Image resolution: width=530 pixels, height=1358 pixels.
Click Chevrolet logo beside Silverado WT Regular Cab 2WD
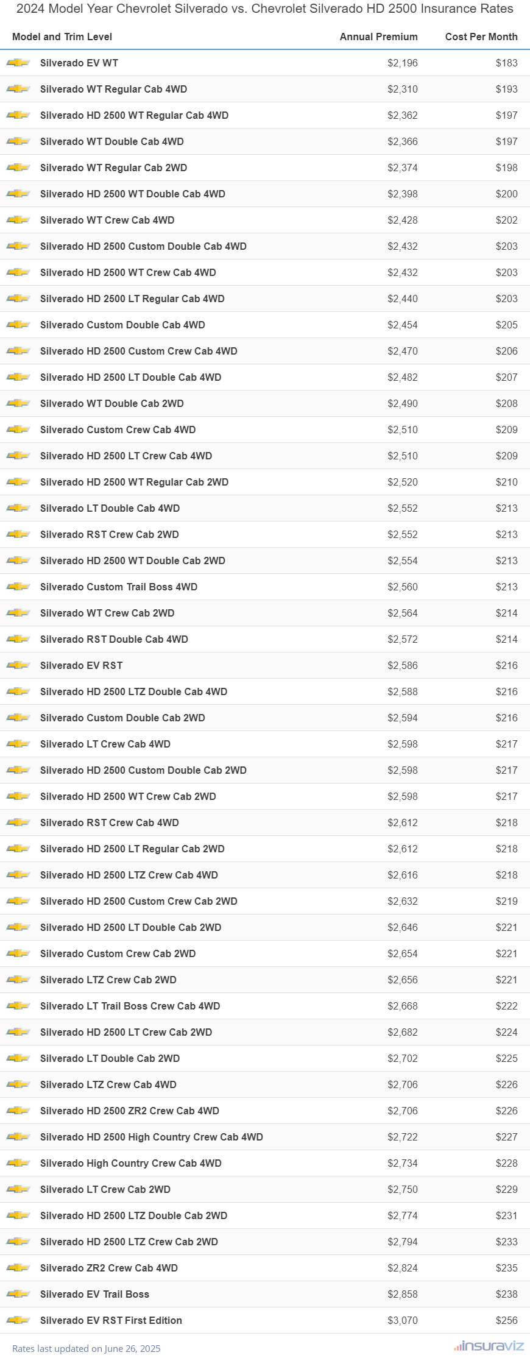pos(18,168)
